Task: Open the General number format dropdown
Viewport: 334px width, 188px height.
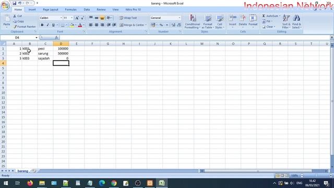Action: (x=180, y=18)
